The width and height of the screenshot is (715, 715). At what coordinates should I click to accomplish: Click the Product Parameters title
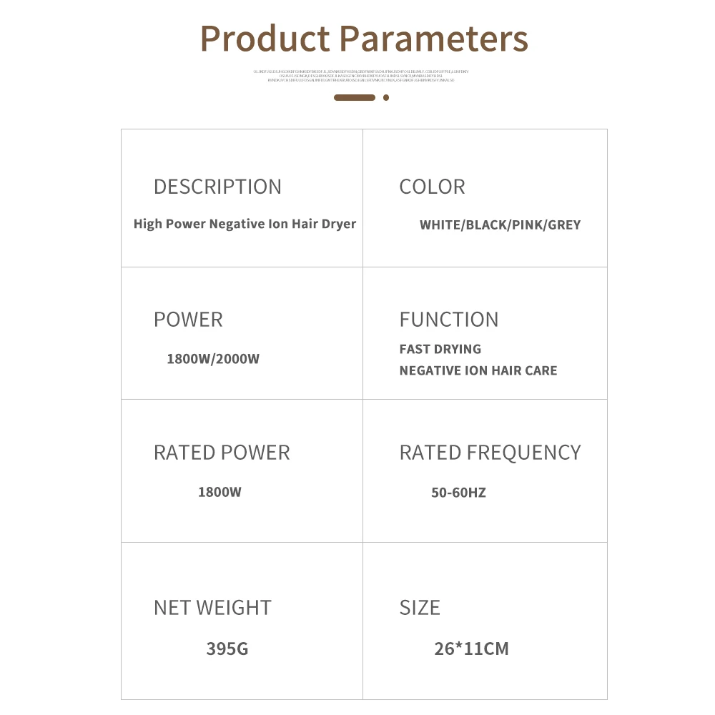(364, 39)
